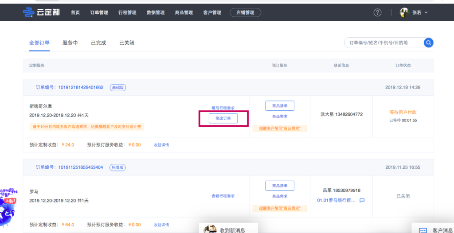Click the 客户消息 chat icon
The width and height of the screenshot is (454, 233).
click(x=423, y=230)
